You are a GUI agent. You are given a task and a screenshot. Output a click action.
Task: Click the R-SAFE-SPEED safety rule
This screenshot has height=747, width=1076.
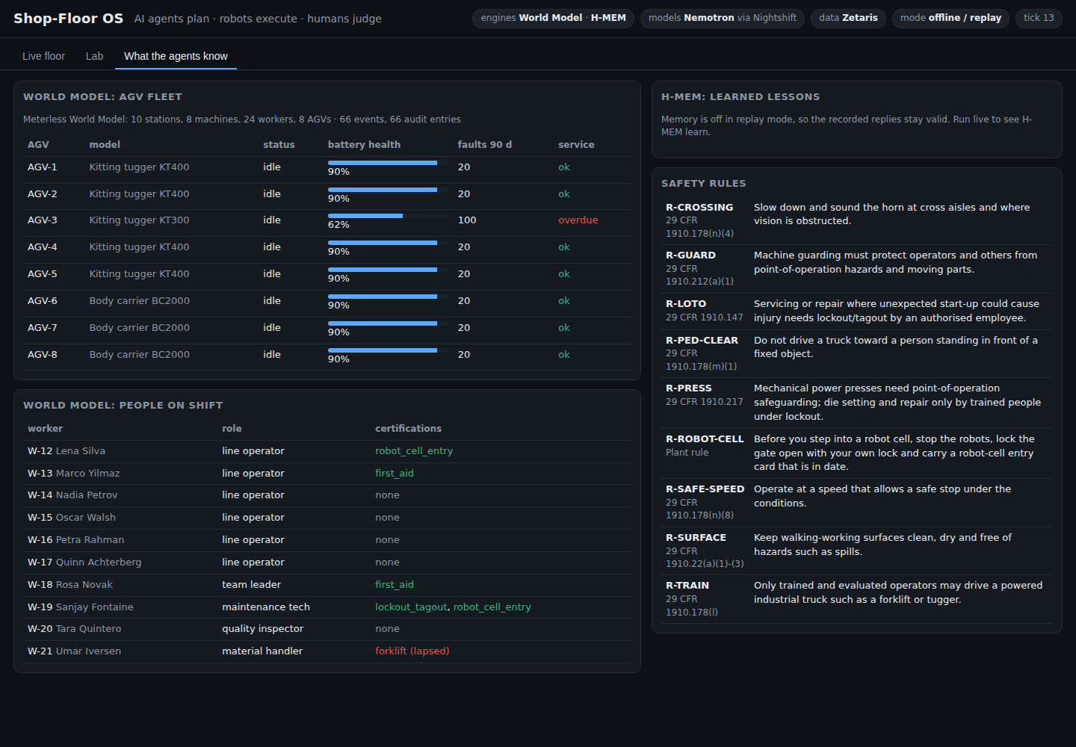pos(857,503)
